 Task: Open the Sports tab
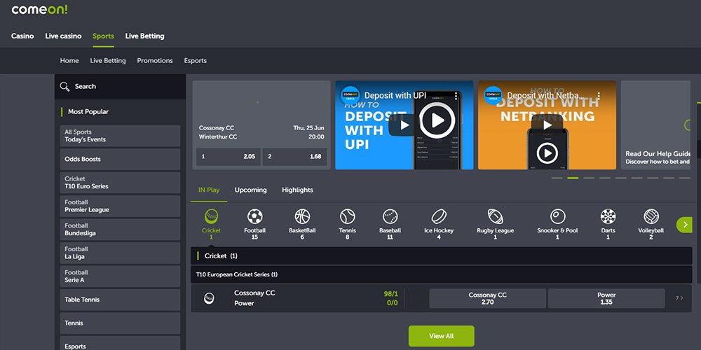click(x=103, y=36)
